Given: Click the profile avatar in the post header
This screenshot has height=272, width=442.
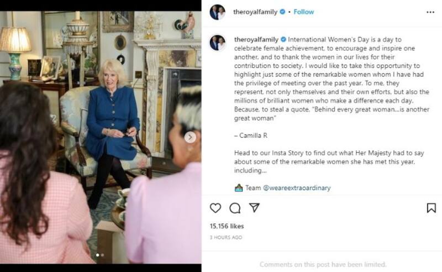Looking at the screenshot, I should [218, 12].
